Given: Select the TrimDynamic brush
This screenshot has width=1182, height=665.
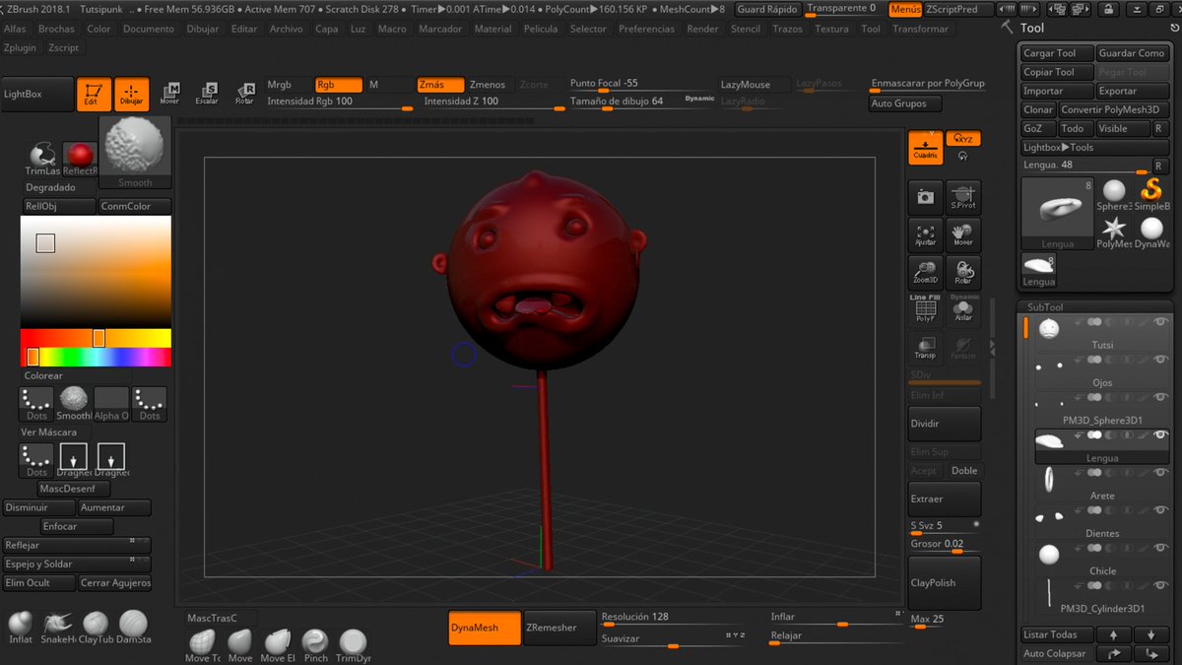Looking at the screenshot, I should [x=353, y=646].
